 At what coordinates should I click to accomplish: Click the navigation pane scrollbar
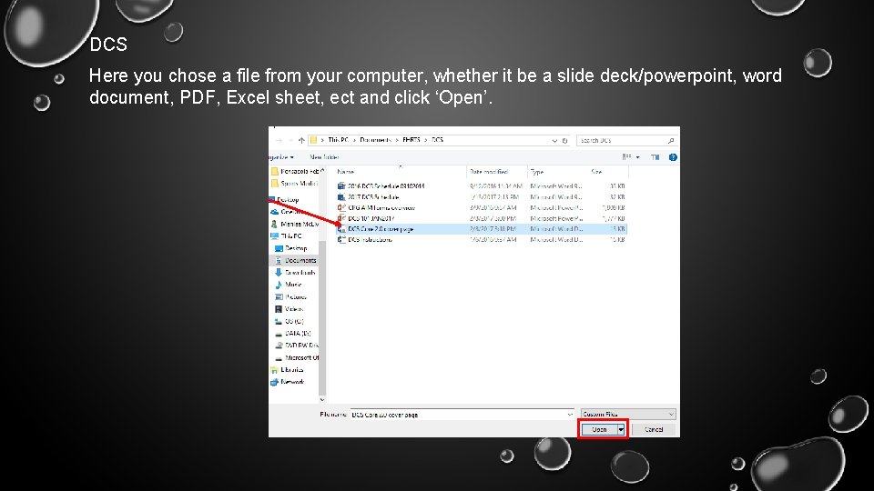click(x=321, y=319)
